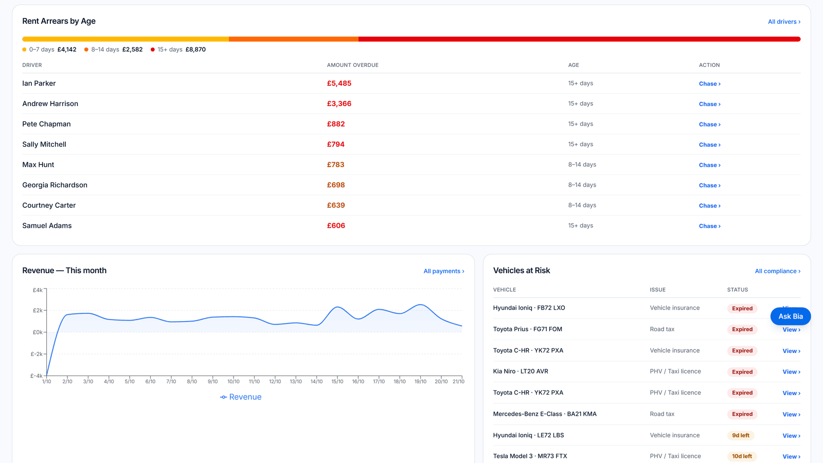Screen dimensions: 823x463
Task: Select driver name Courtney Carter
Action: pos(49,205)
